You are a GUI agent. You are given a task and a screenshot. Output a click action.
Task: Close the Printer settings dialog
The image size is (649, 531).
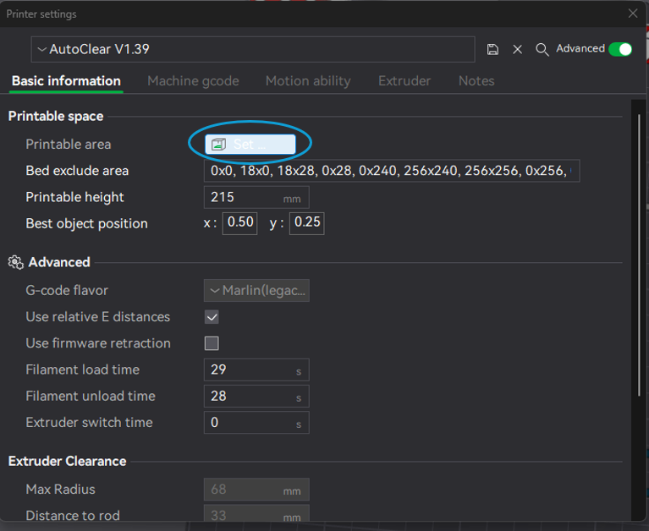click(x=633, y=14)
